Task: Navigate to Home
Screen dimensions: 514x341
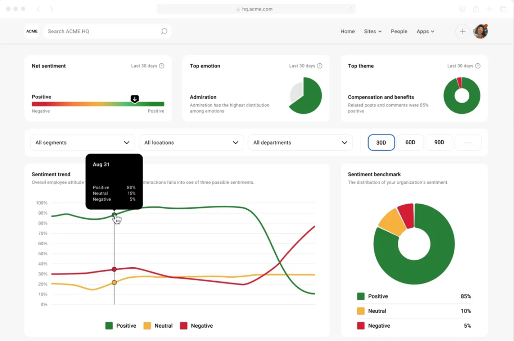Action: tap(347, 31)
